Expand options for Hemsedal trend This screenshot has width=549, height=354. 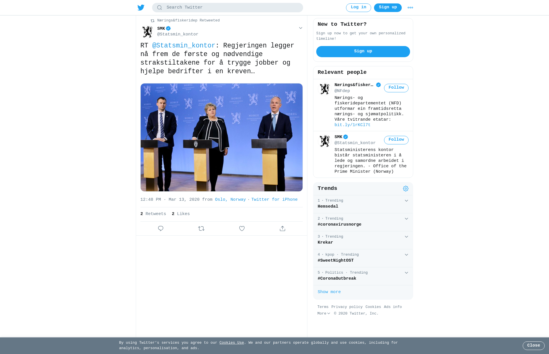click(406, 201)
